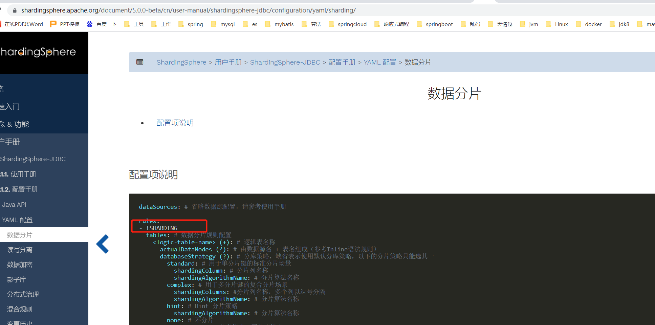Select 读写分离 in the sidebar menu

(19, 249)
